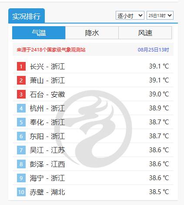Click the red rank 1 badge
The width and height of the screenshot is (184, 205).
point(21,66)
